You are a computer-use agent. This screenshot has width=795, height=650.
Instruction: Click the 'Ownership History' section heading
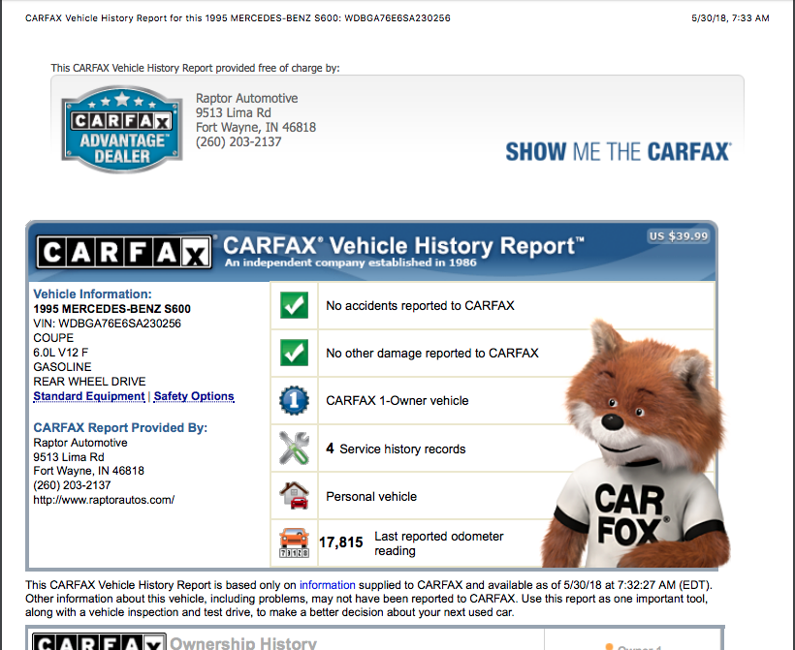point(242,643)
